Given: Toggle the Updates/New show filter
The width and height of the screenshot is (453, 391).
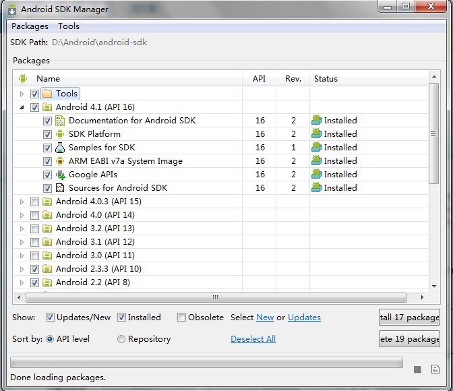Looking at the screenshot, I should 50,318.
